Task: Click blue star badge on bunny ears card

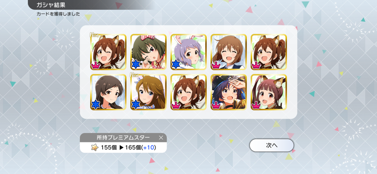Action: tap(176, 64)
